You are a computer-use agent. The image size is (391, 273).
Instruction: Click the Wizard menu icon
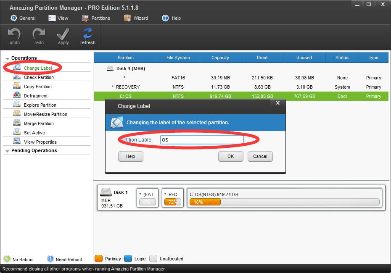(x=127, y=18)
